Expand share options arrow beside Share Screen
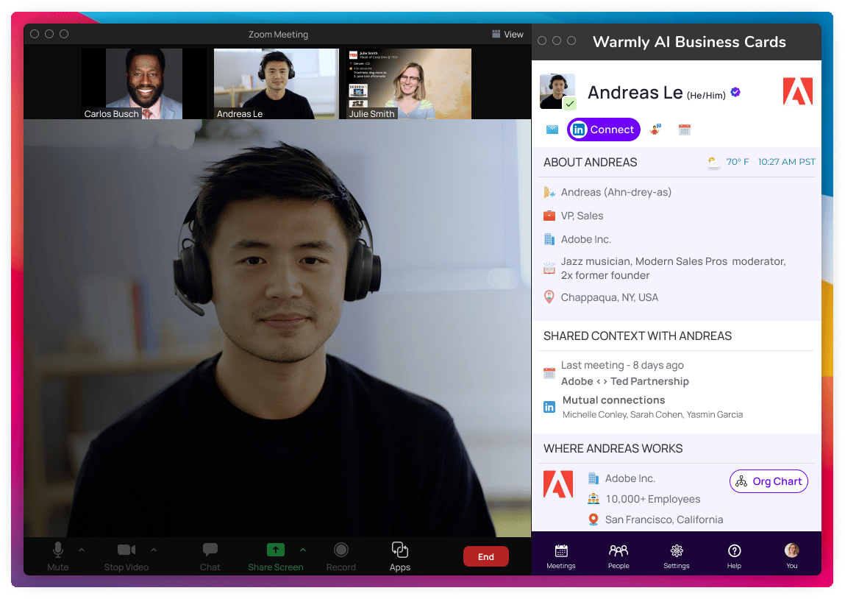Screen dimensions: 845x599 click(x=303, y=550)
